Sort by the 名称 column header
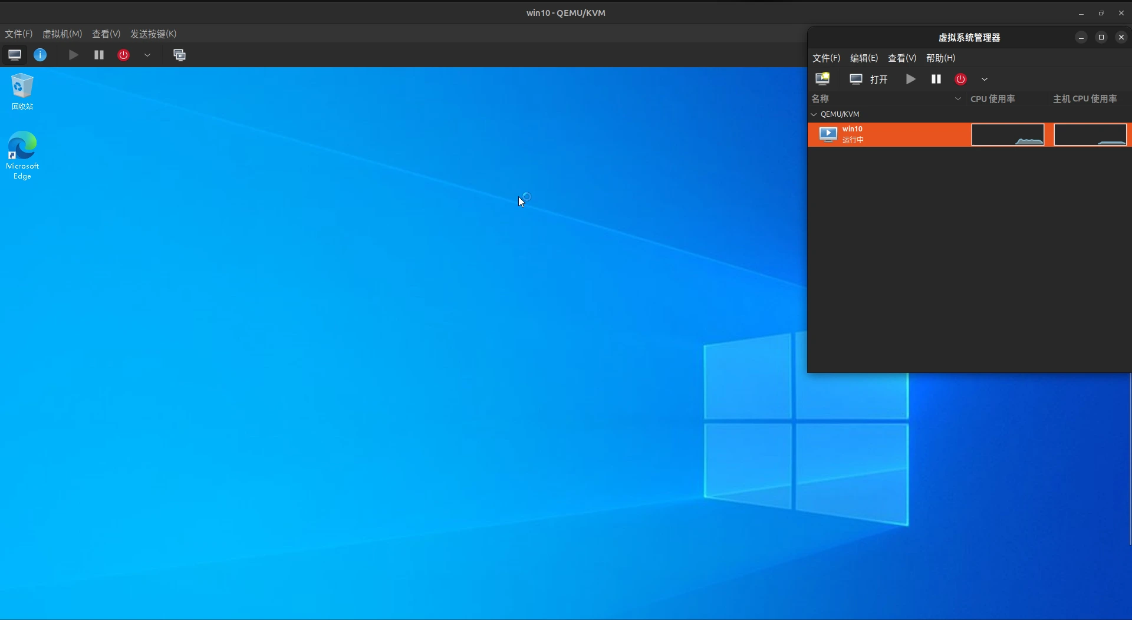 pyautogui.click(x=821, y=99)
